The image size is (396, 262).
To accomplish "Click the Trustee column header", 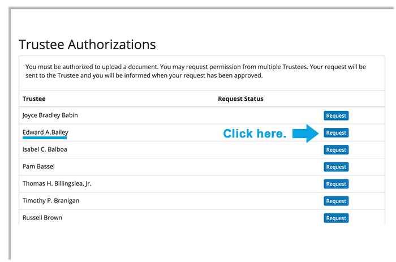I will (34, 98).
